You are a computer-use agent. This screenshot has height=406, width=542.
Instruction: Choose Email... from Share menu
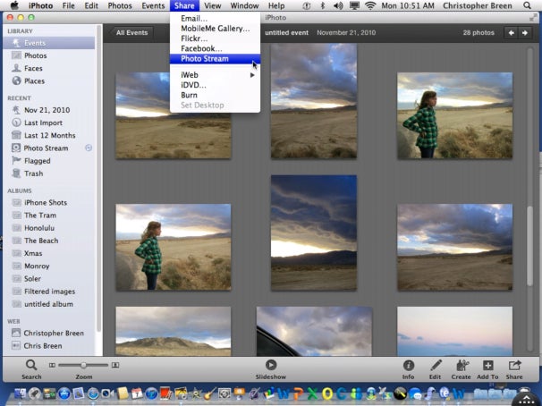click(215, 19)
